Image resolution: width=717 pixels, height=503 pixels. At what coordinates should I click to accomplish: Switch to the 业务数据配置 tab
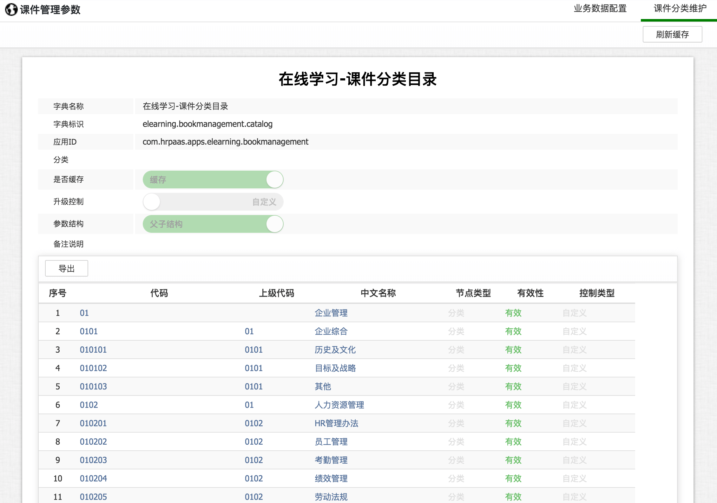tap(600, 9)
